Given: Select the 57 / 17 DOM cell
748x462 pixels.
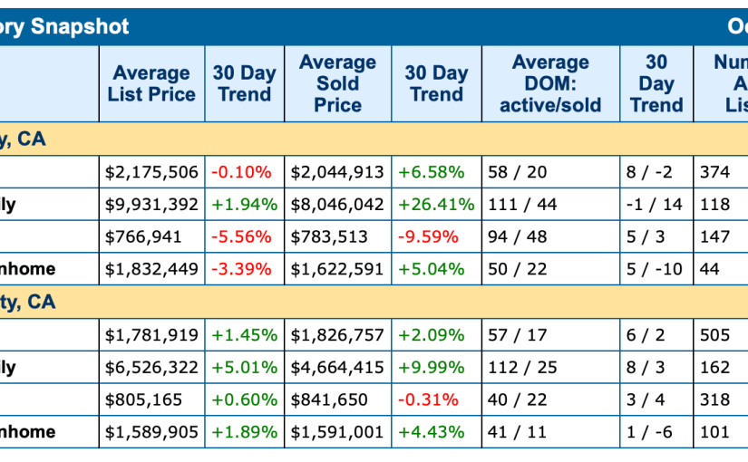Looking at the screenshot, I should tap(518, 335).
